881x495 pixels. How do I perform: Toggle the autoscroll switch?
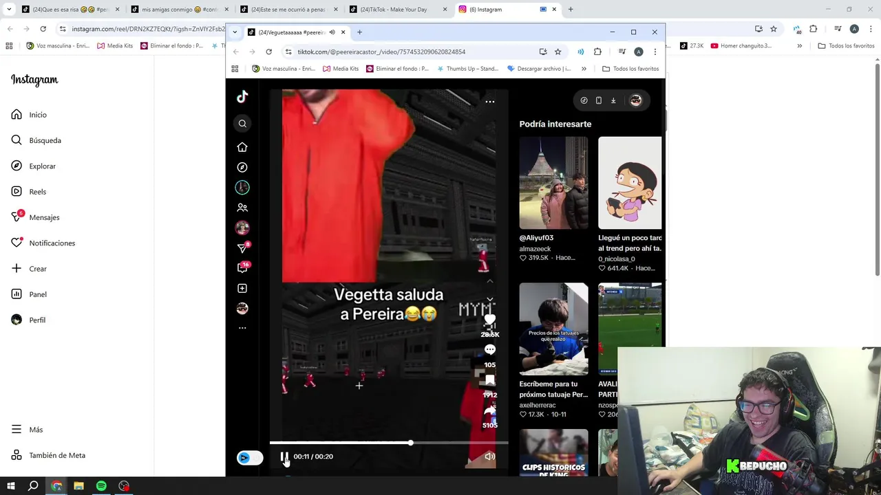[250, 458]
